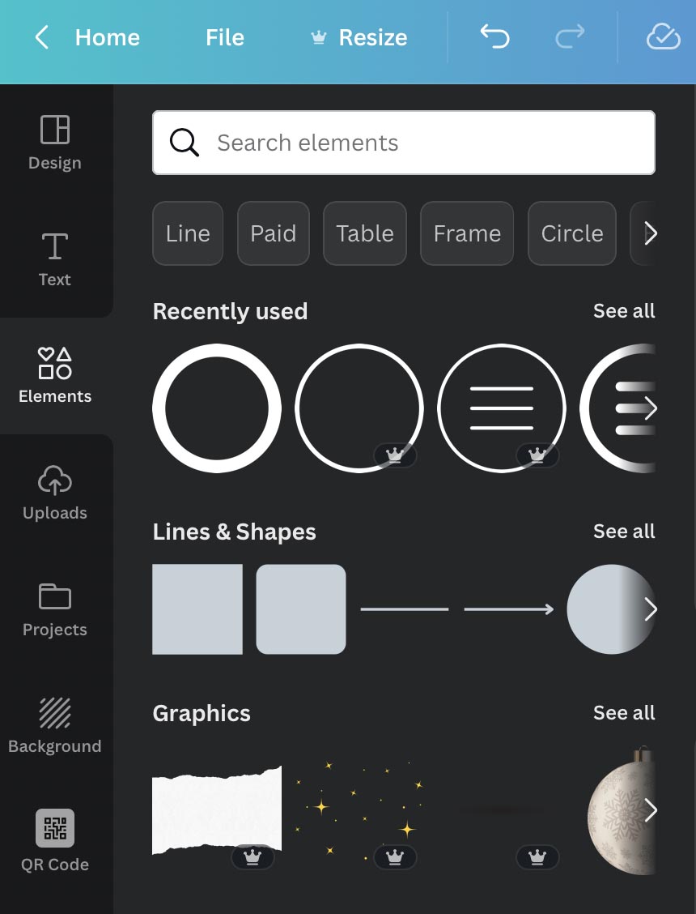Open the QR Code app icon
Image resolution: width=696 pixels, height=914 pixels.
[55, 828]
